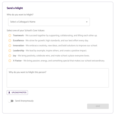Select the Innovation star icon
The width and height of the screenshot is (116, 116).
10,45
